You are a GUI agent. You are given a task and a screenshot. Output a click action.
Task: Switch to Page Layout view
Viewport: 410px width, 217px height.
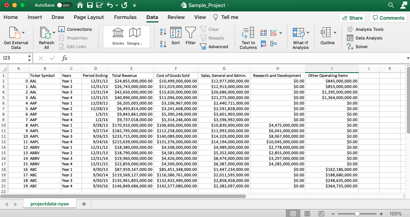point(307,213)
